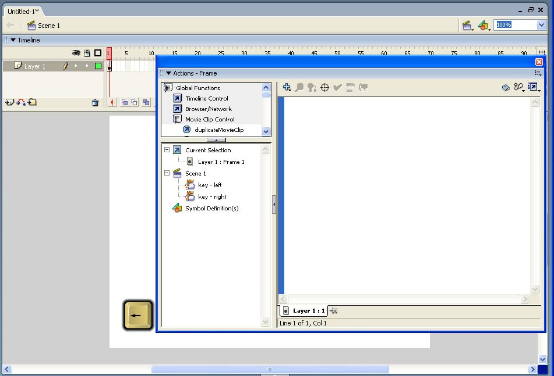Check script syntax with checkmark icon

pyautogui.click(x=337, y=87)
